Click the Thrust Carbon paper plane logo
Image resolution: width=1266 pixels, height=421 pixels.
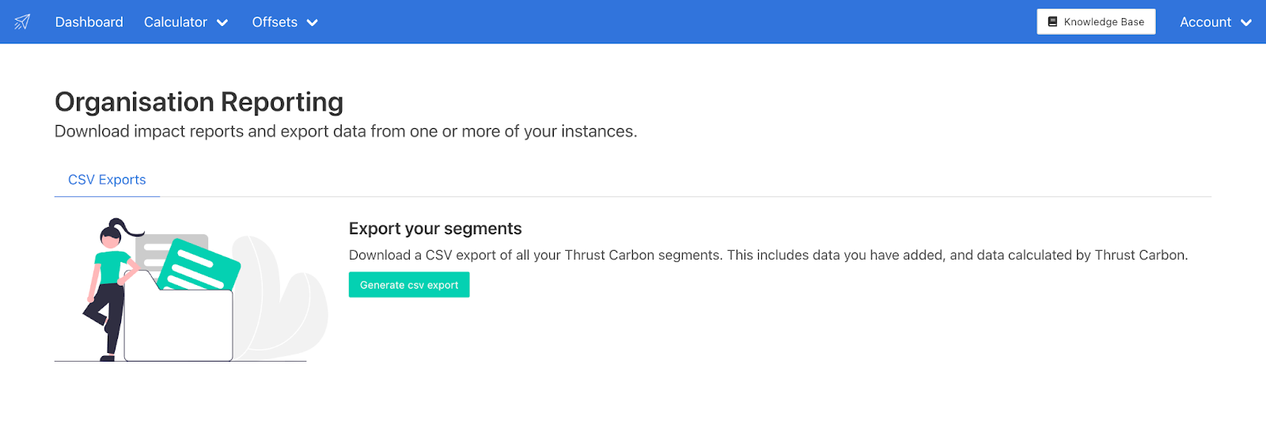22,22
